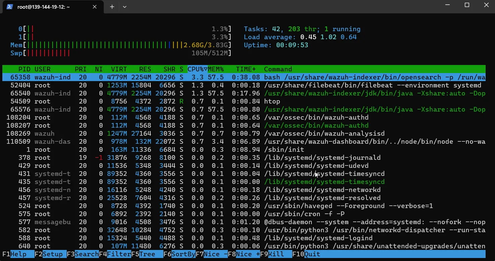This screenshot has width=495, height=261.
Task: Select process 65358 opensearch bash row
Action: pos(244,77)
